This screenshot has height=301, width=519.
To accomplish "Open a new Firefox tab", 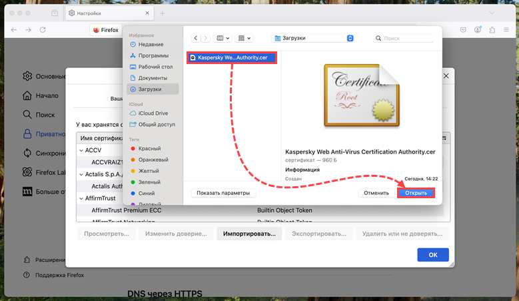I will [162, 13].
